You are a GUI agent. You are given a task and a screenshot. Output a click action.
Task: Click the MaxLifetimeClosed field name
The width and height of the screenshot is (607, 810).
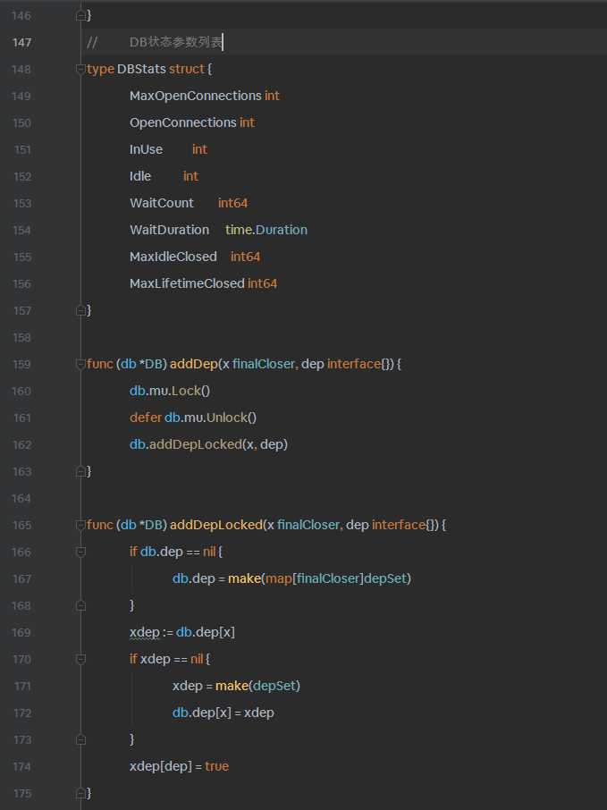point(187,284)
